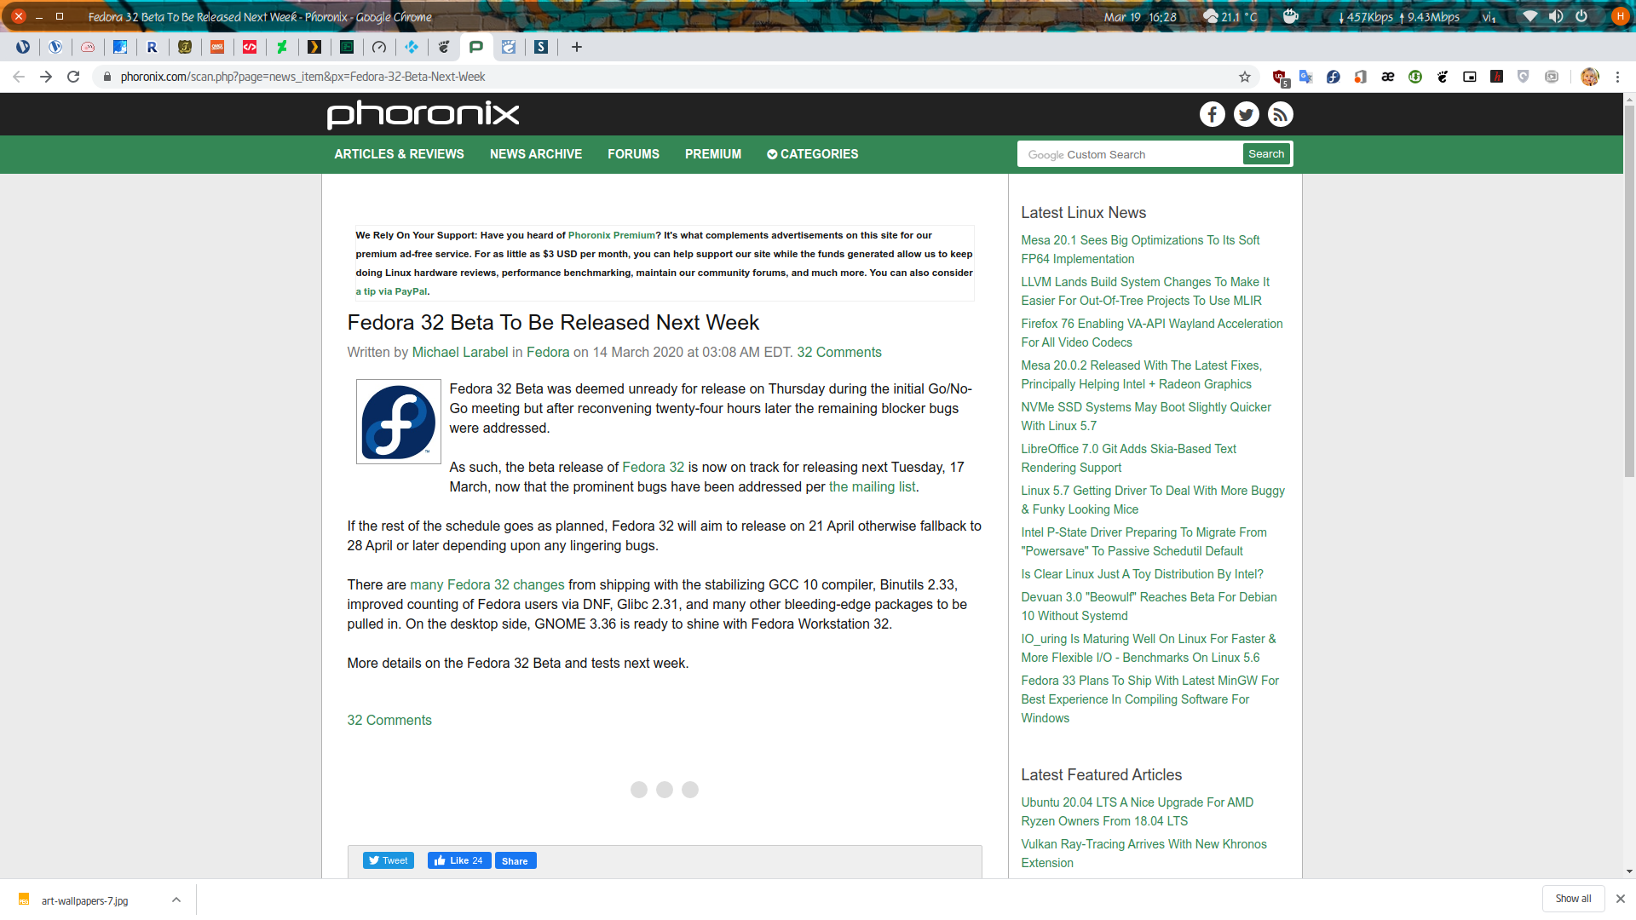
Task: Go back to the previous page
Action: click(19, 77)
